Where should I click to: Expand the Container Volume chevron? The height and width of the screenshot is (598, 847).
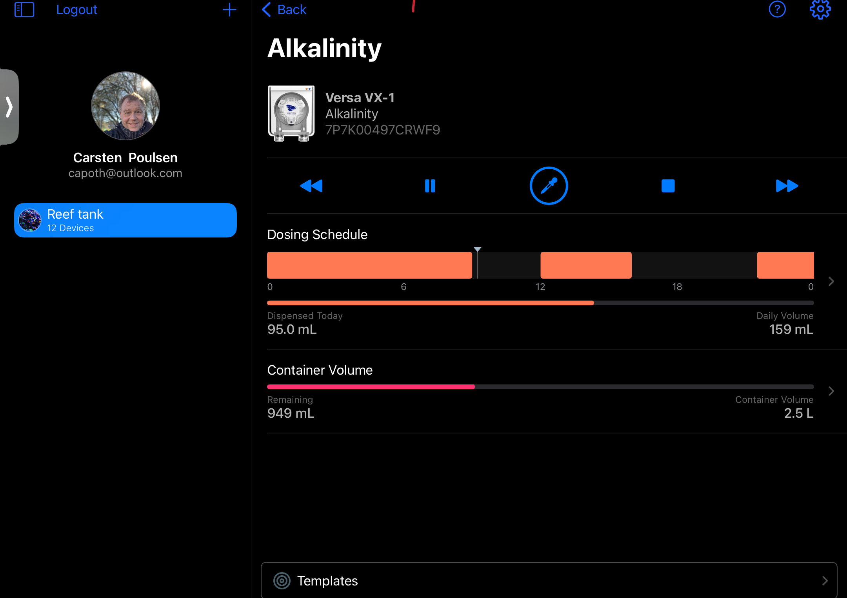coord(831,391)
